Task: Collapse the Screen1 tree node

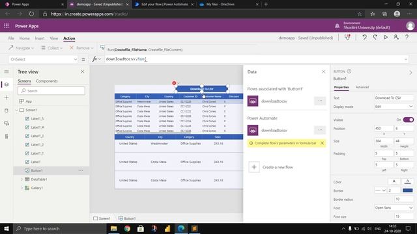Action: [x=17, y=110]
